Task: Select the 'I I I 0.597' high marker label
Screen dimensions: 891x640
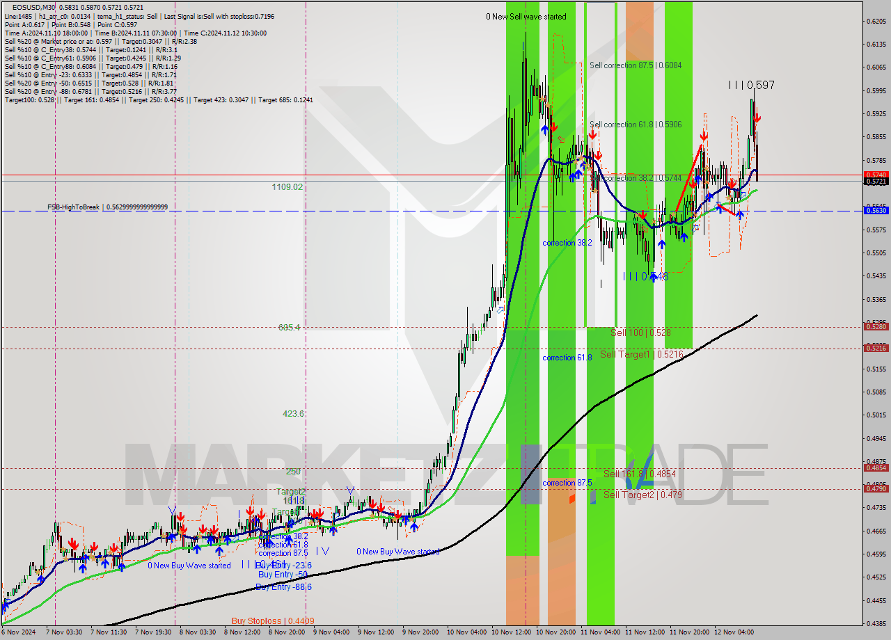Action: [751, 86]
